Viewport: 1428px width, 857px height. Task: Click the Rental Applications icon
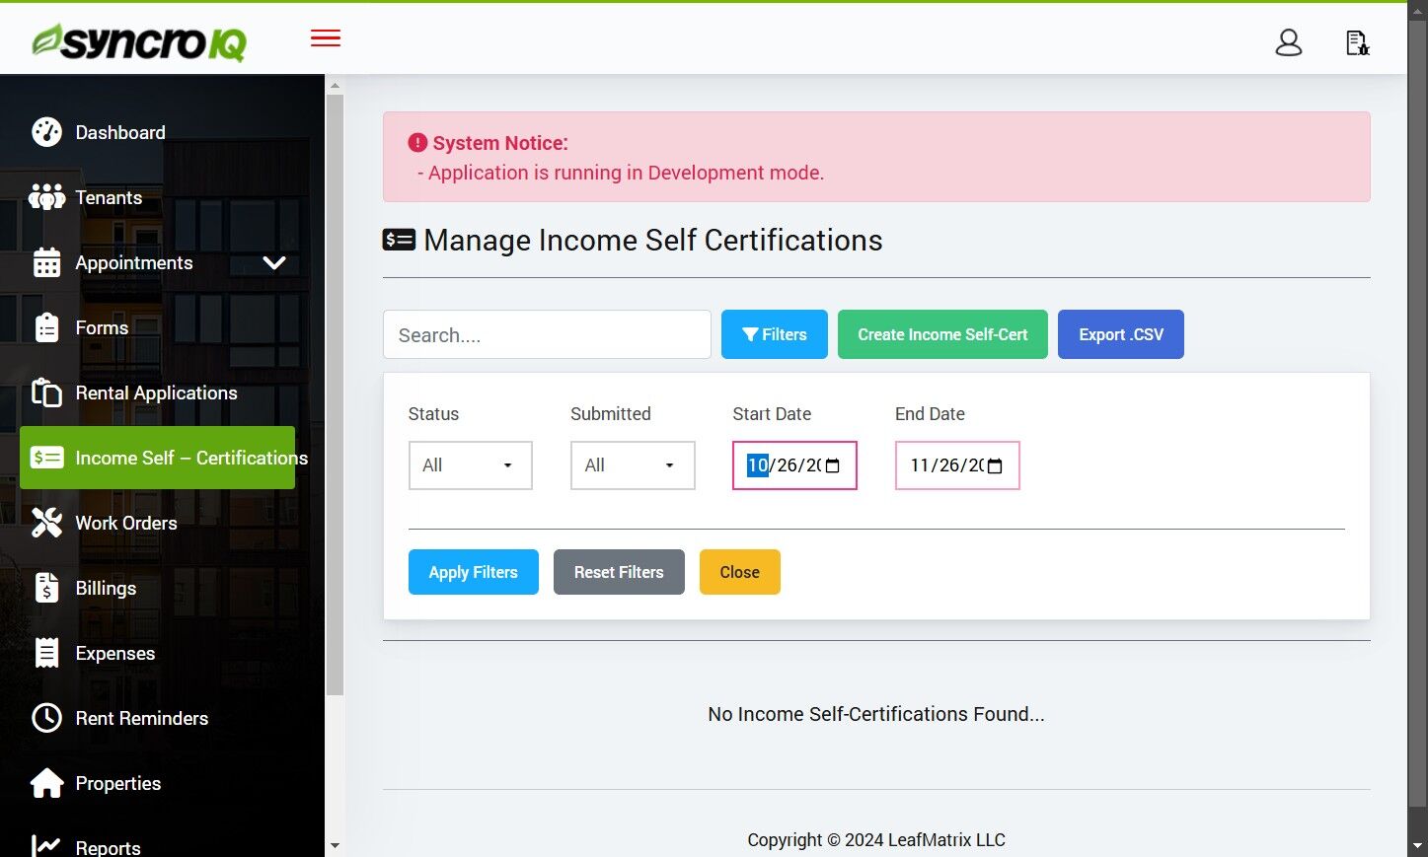pos(46,393)
